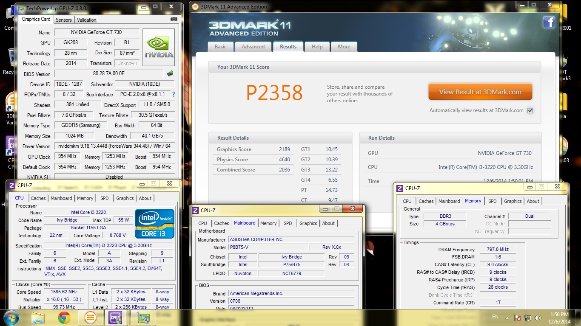Click the Action Center flag tray icon
The image size is (581, 326).
pos(518,318)
